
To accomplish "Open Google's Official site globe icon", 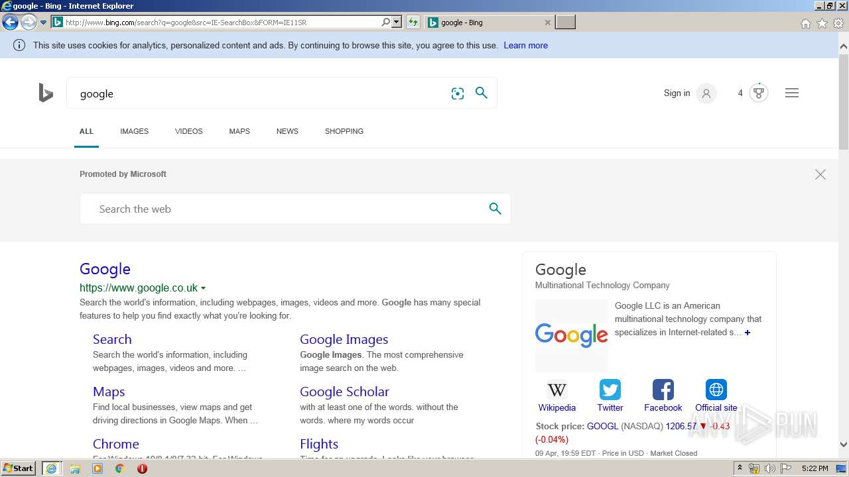I will (x=716, y=389).
